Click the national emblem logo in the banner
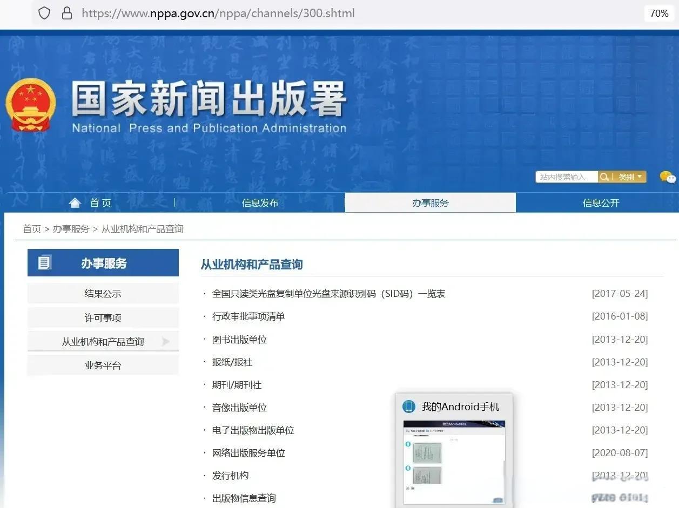The image size is (679, 508). (x=31, y=103)
